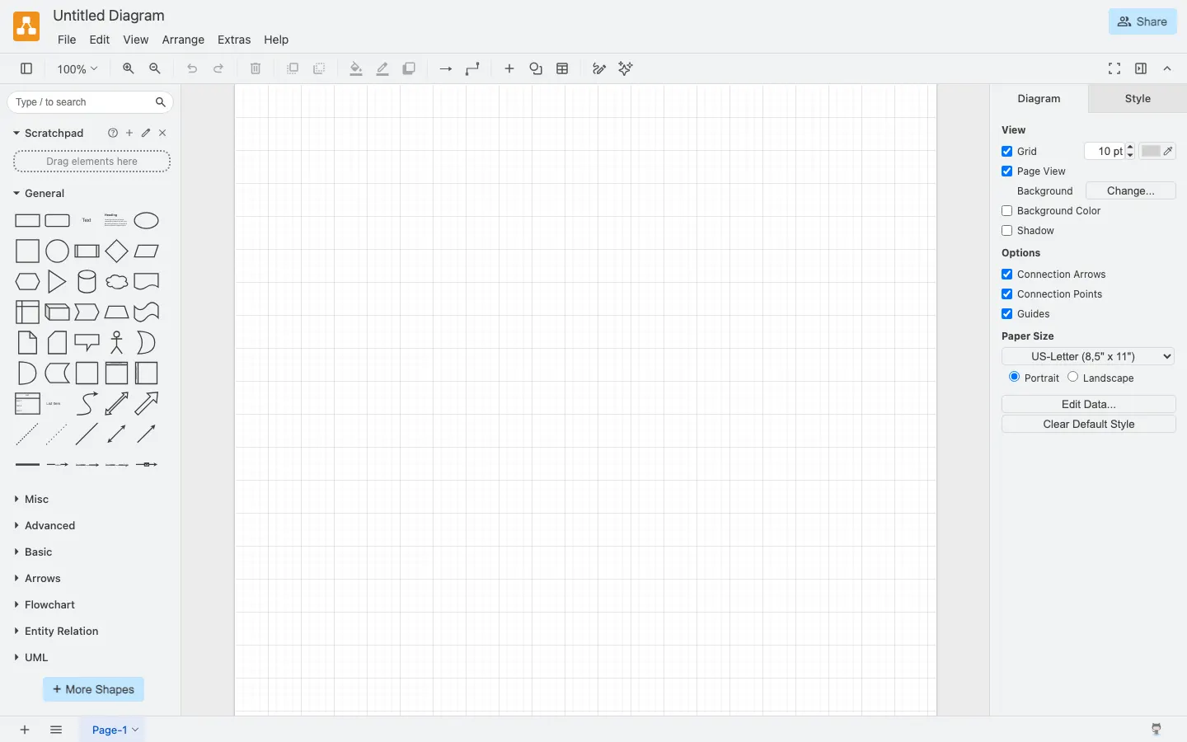The width and height of the screenshot is (1187, 742).
Task: Select the Landscape orientation radio button
Action: pos(1073,377)
